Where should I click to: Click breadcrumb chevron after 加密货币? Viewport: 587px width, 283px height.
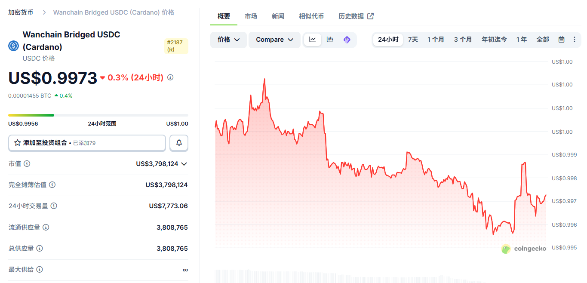(44, 12)
